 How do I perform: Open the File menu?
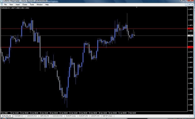[x=5, y=5]
